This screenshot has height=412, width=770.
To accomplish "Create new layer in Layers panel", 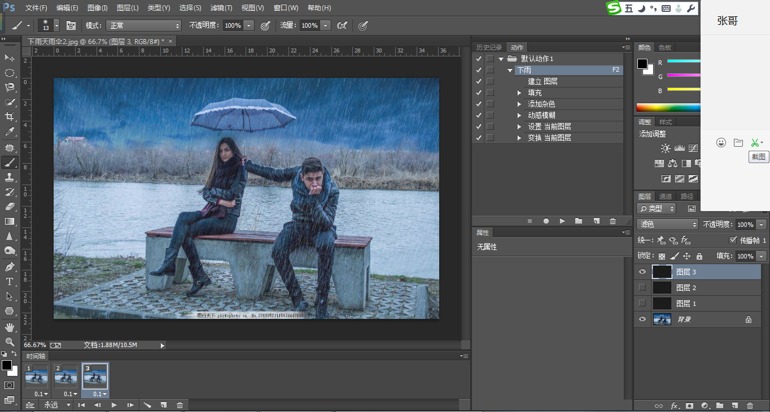I will [x=734, y=405].
